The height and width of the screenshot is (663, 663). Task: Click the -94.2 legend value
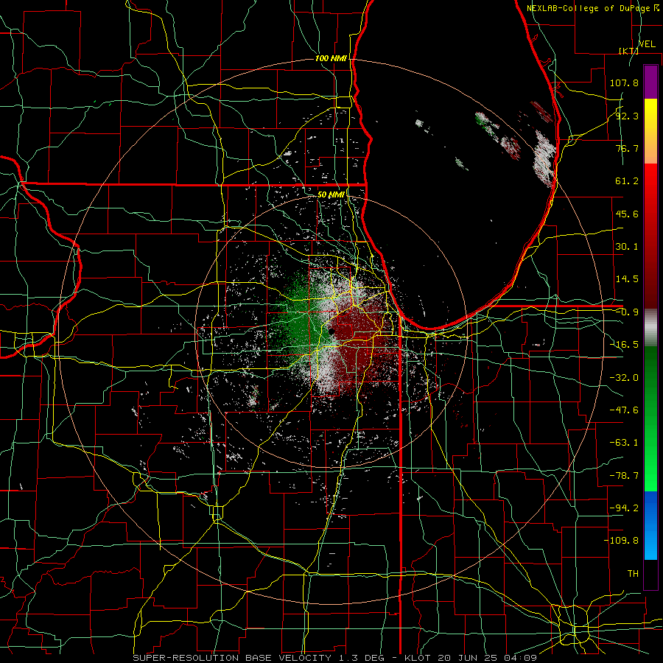point(624,508)
